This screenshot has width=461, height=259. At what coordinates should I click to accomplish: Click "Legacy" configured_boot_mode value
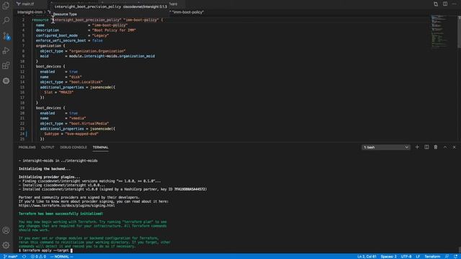tap(101, 35)
